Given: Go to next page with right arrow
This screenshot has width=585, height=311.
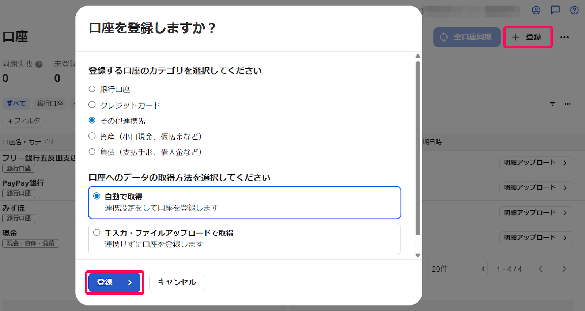Looking at the screenshot, I should click(x=564, y=269).
